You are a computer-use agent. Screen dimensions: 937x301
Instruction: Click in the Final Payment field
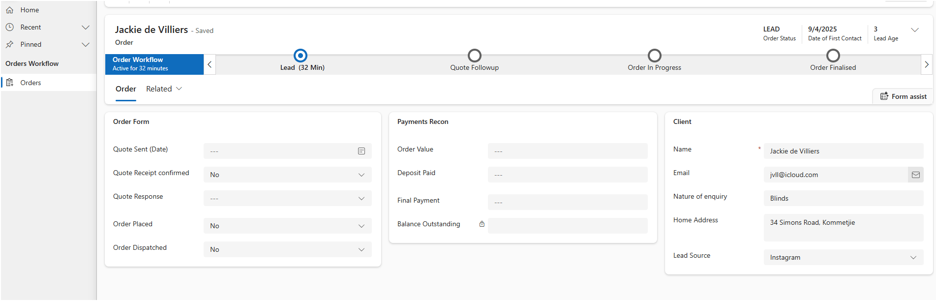[568, 202]
